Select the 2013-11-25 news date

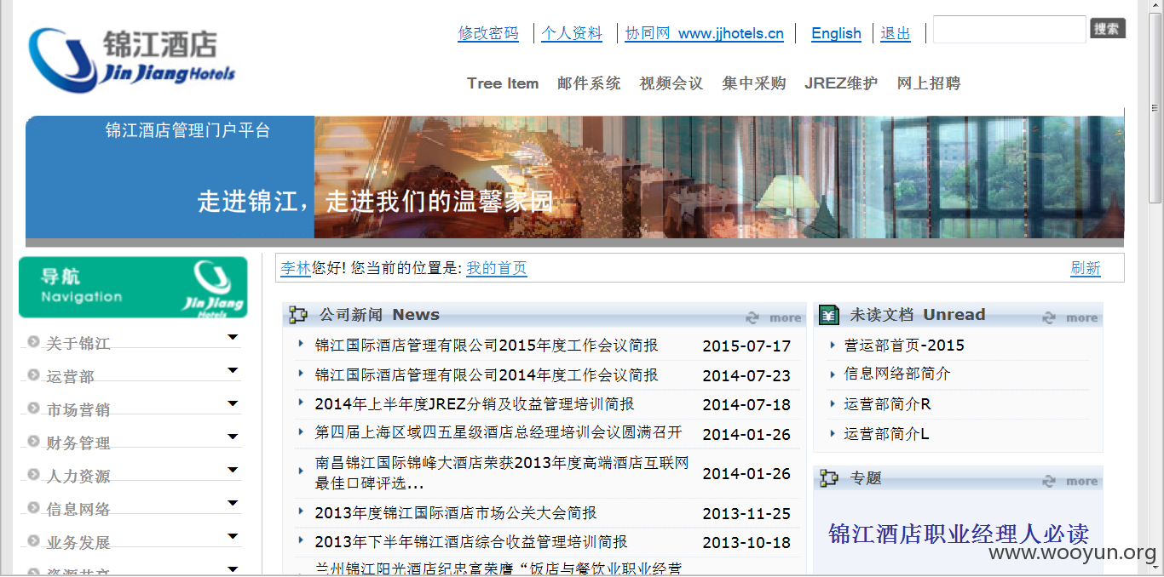coord(746,514)
